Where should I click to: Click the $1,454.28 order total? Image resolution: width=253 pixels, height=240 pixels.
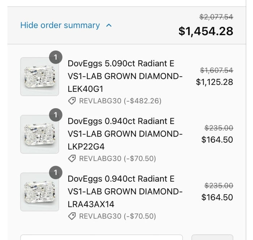(x=206, y=31)
